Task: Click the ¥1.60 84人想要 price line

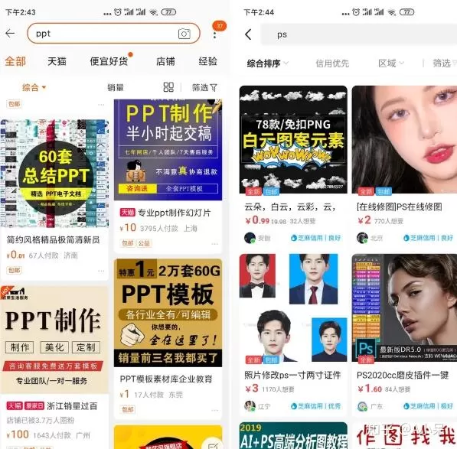Action: [x=384, y=389]
